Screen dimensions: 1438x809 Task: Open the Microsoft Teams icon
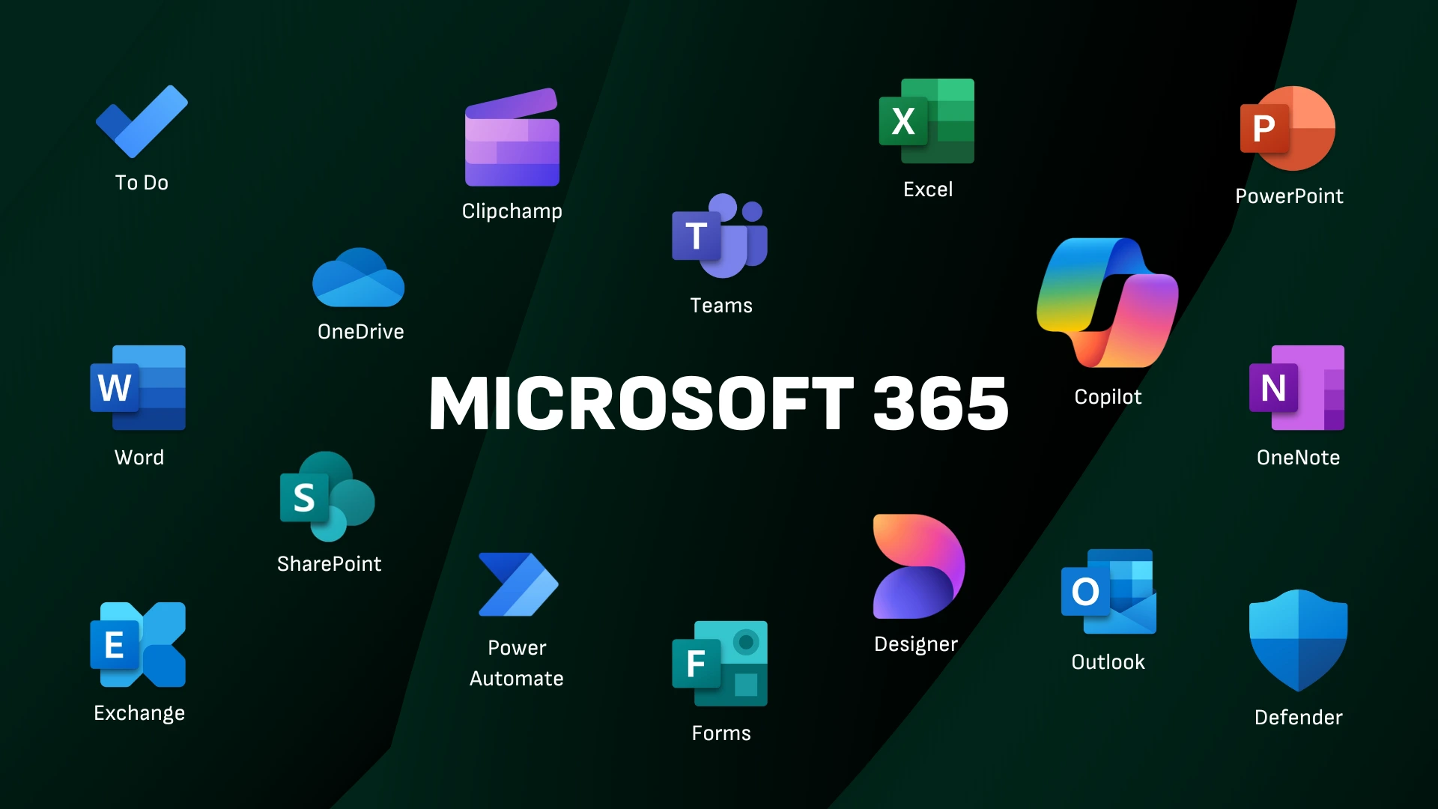coord(720,236)
